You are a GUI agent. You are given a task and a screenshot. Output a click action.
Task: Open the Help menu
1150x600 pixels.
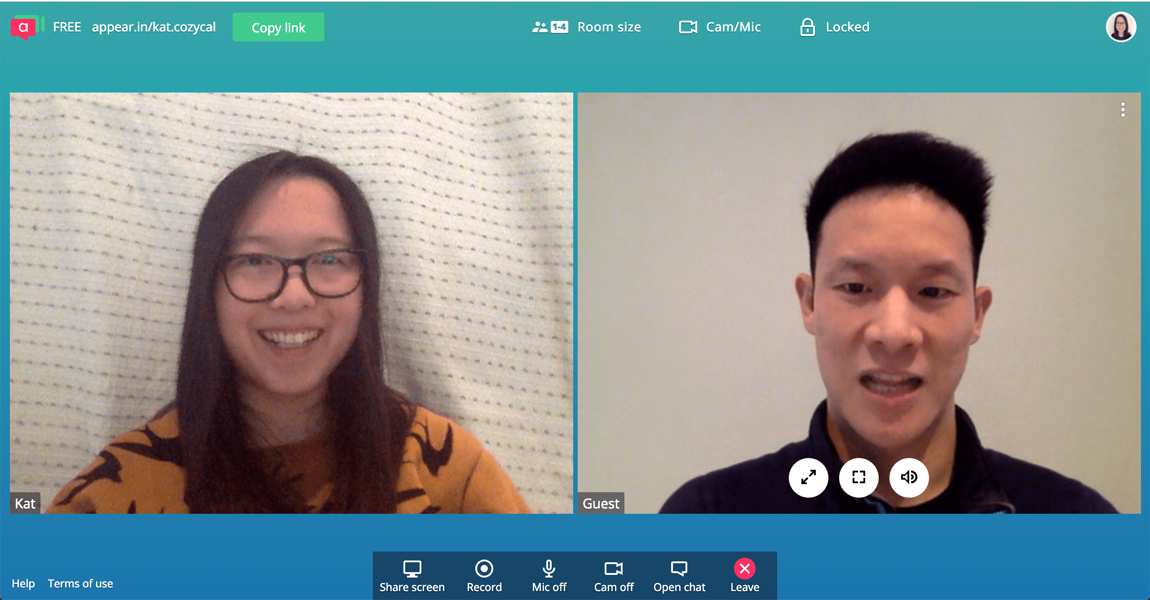(24, 583)
